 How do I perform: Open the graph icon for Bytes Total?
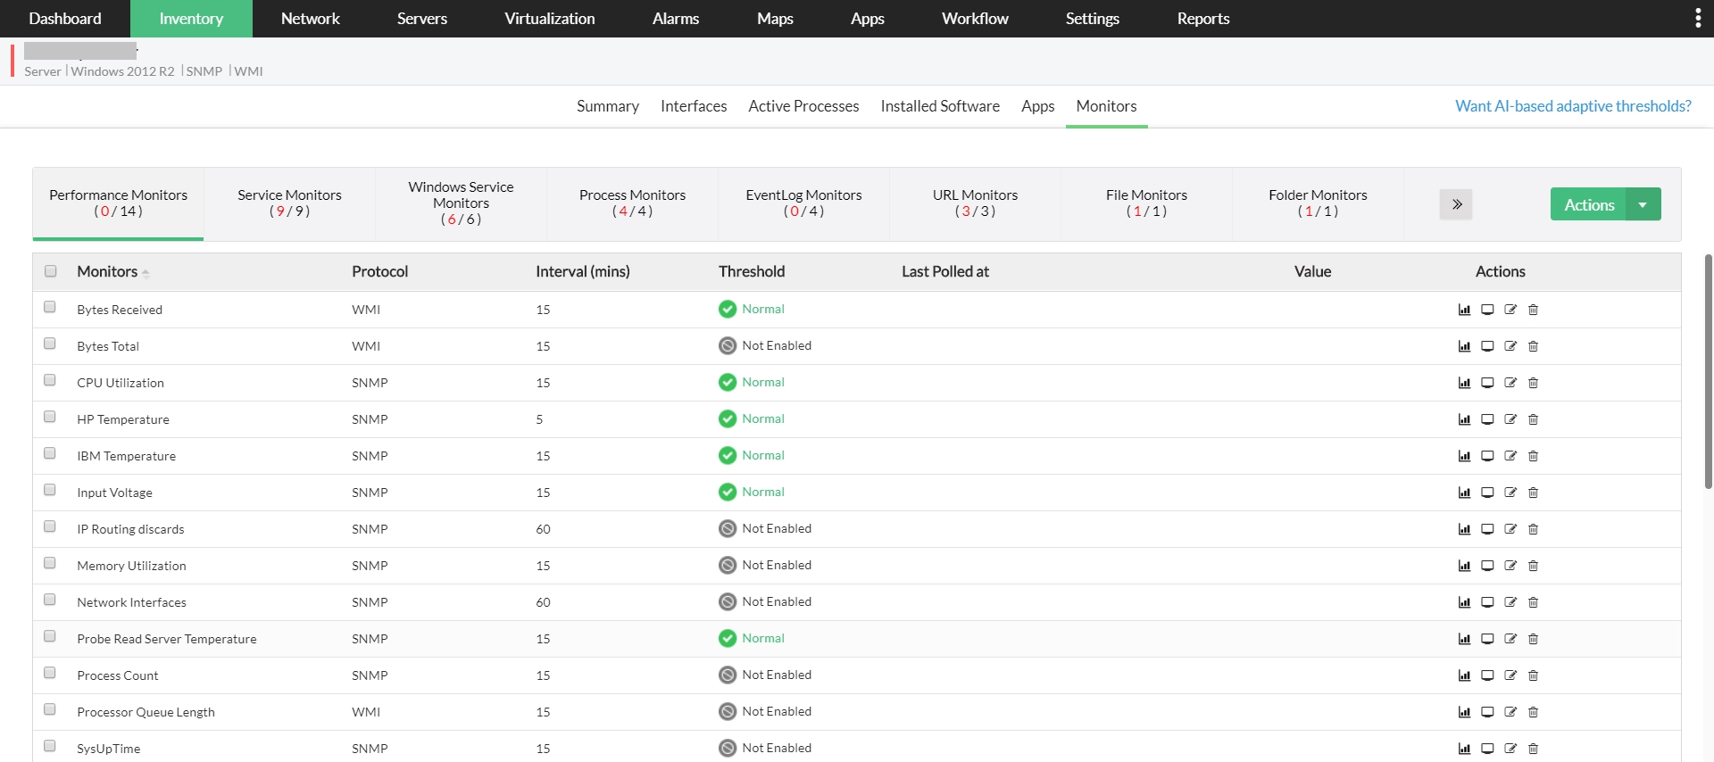pos(1464,346)
